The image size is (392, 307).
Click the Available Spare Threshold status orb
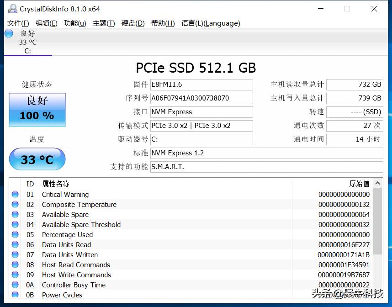pyautogui.click(x=15, y=225)
